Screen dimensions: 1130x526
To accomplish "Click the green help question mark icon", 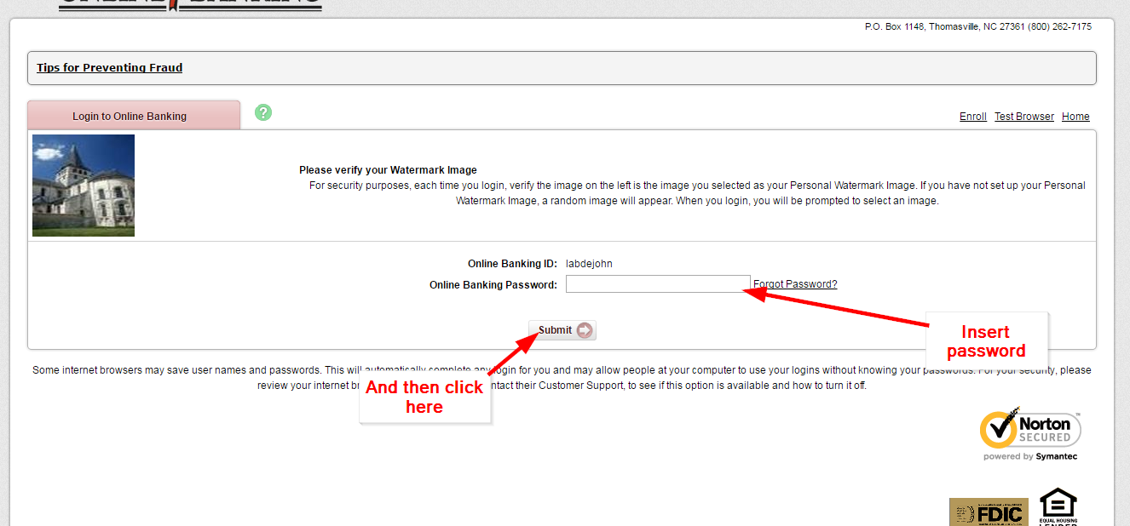I will pyautogui.click(x=263, y=112).
